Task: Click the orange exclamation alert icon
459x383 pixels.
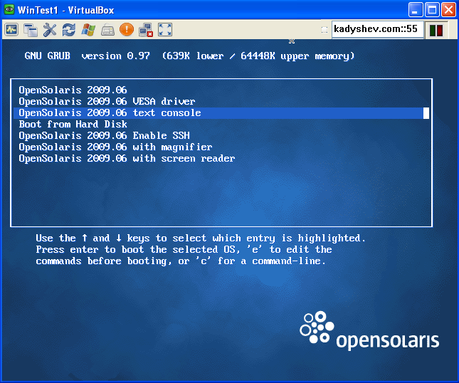Action: click(127, 30)
